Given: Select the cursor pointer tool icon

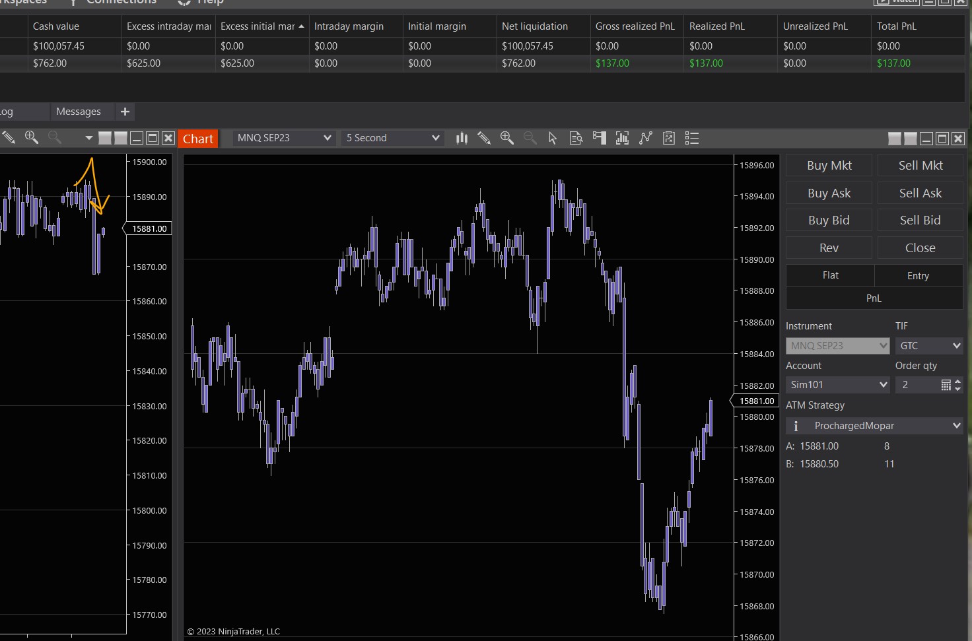Looking at the screenshot, I should tap(553, 138).
